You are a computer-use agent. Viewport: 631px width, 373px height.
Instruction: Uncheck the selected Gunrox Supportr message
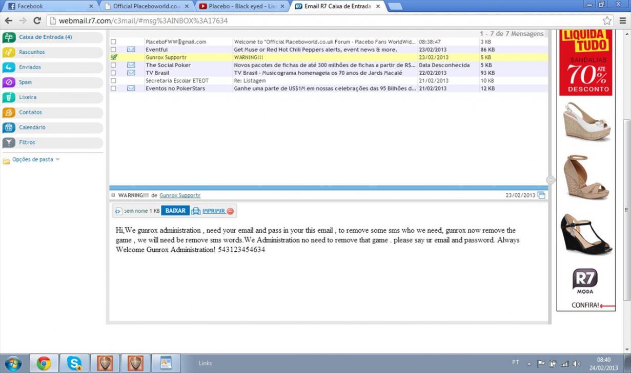point(114,57)
